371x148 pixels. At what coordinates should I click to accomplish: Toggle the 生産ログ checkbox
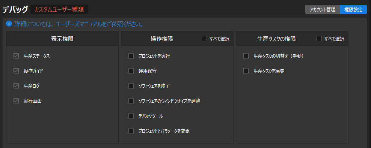pos(16,86)
